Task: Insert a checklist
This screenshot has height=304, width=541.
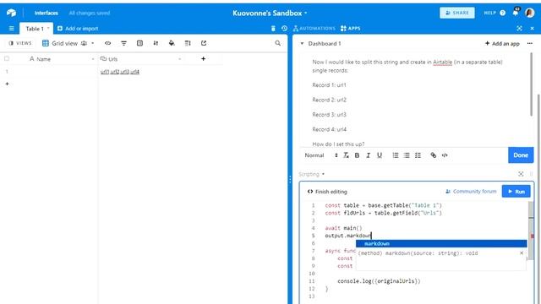Action: tap(418, 155)
